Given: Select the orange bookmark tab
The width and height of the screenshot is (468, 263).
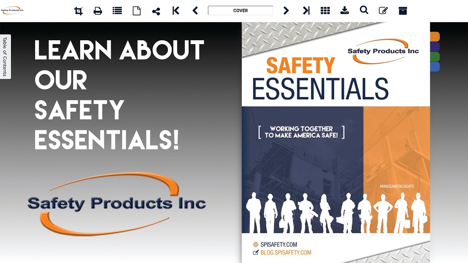Looking at the screenshot, I should (435, 37).
